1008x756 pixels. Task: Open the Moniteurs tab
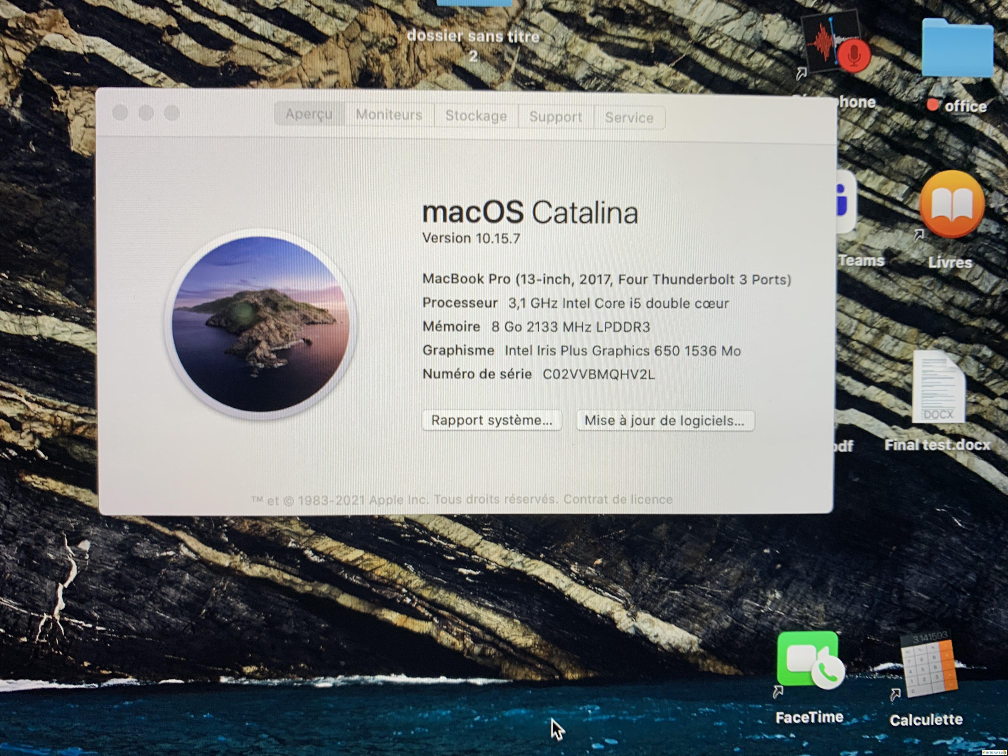389,115
